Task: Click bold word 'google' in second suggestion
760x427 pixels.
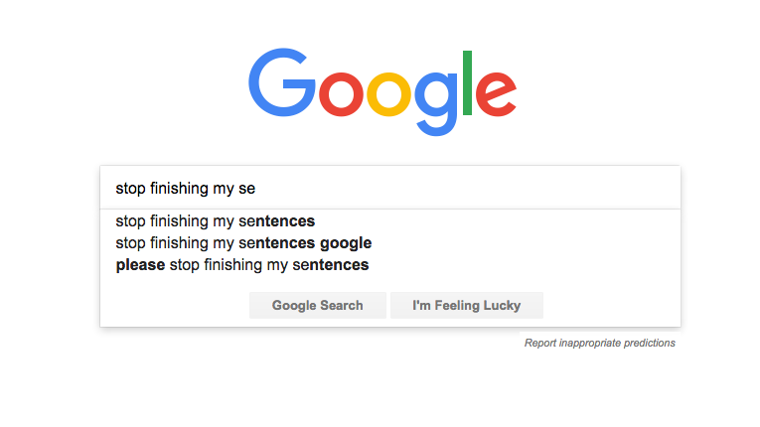Action: click(x=346, y=243)
